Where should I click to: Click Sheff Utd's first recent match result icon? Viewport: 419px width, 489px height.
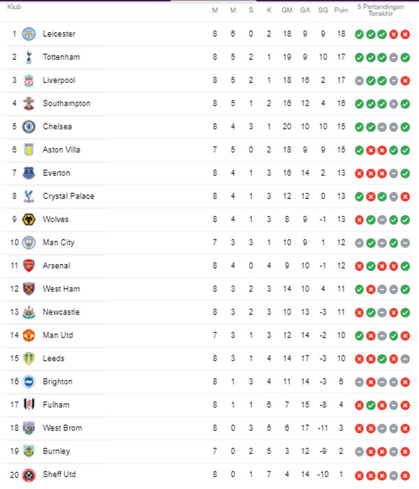click(358, 474)
